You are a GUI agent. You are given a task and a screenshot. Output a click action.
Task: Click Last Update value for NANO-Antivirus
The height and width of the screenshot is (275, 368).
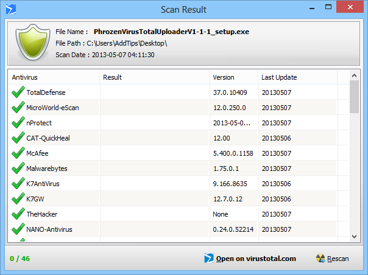tap(277, 229)
